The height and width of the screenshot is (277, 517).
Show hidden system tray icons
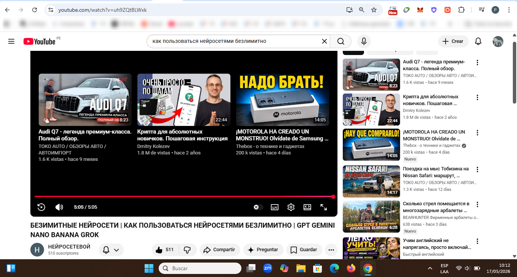[x=430, y=268]
